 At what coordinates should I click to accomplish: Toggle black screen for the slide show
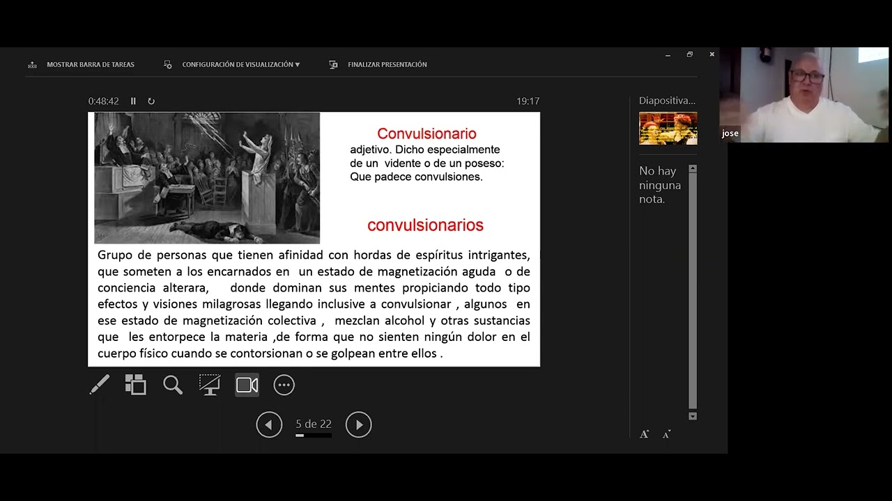tap(210, 385)
